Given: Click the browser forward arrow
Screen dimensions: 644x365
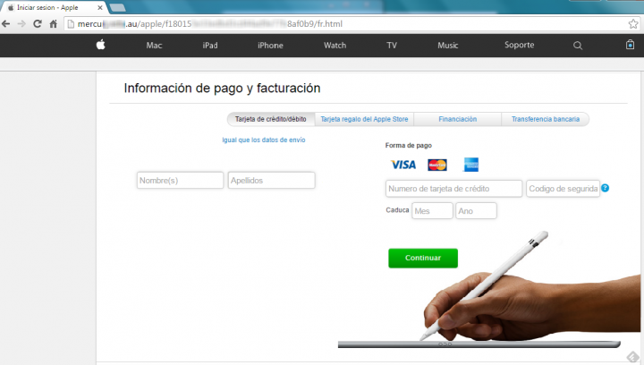Looking at the screenshot, I should point(21,24).
